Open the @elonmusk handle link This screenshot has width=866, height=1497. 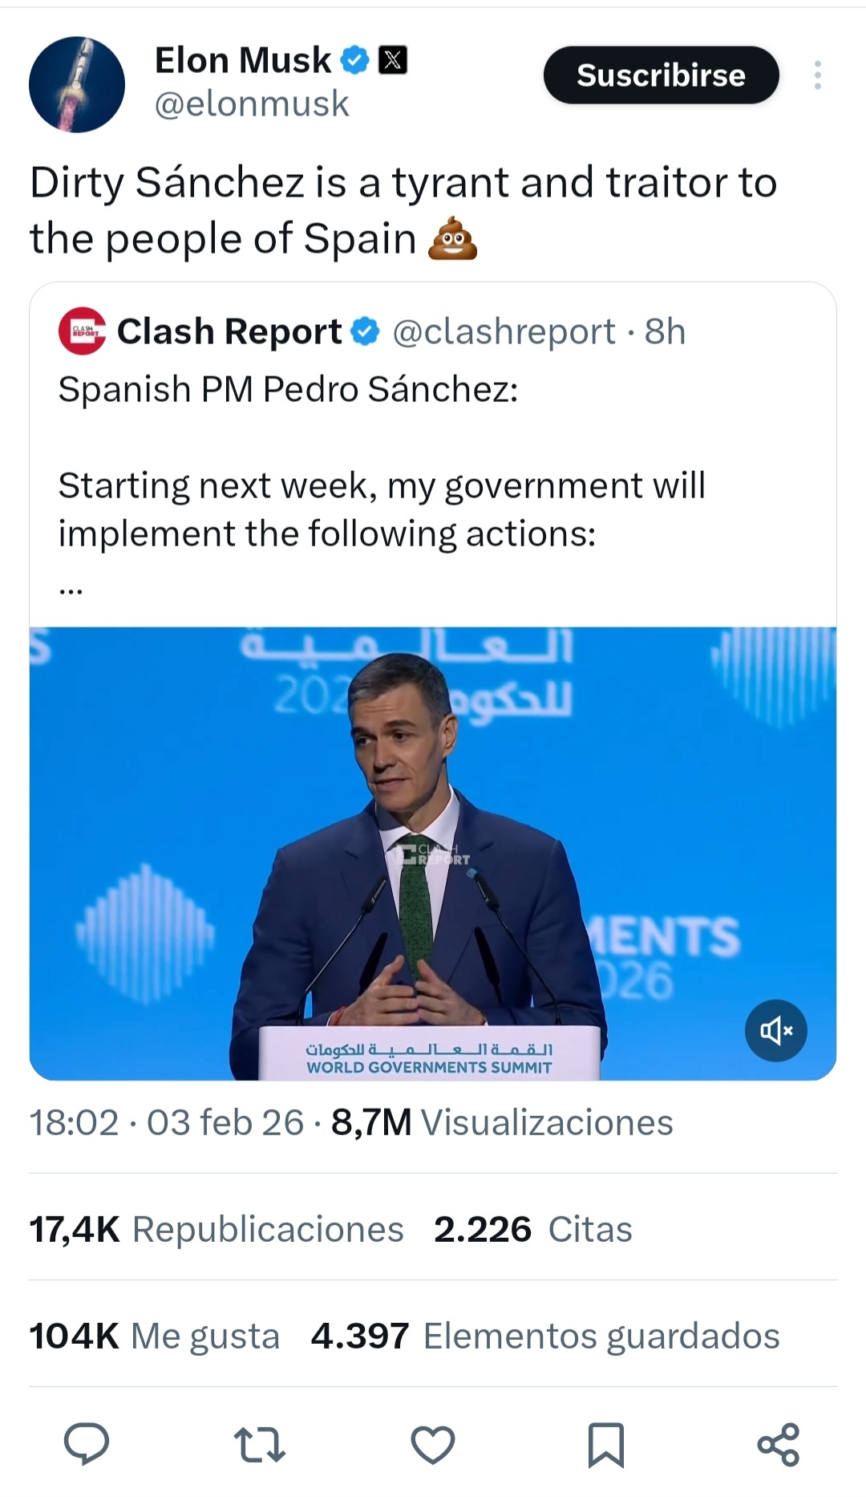pos(252,104)
